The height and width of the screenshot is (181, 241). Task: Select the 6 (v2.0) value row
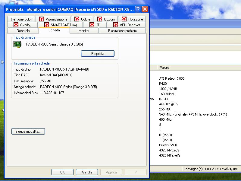point(165,135)
